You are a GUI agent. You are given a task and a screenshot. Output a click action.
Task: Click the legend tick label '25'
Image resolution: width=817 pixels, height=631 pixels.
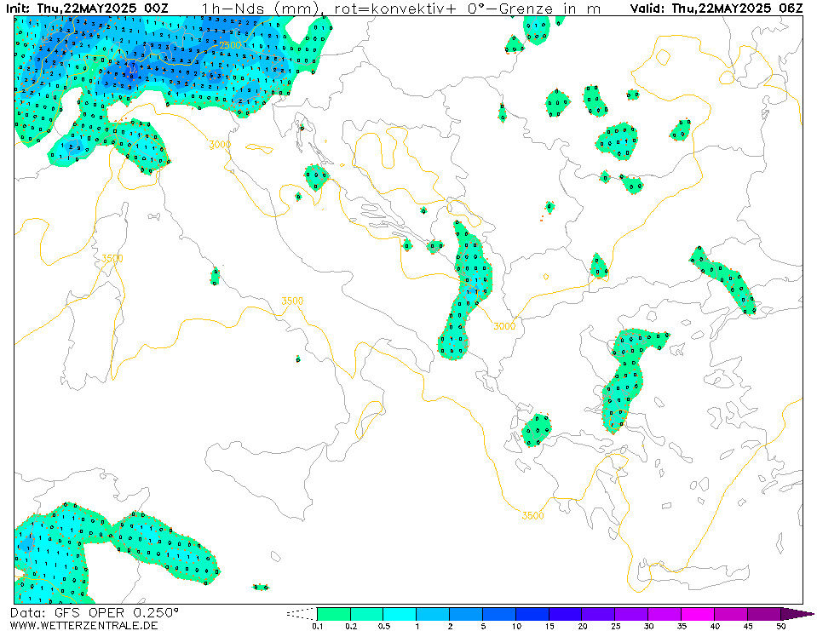click(615, 626)
